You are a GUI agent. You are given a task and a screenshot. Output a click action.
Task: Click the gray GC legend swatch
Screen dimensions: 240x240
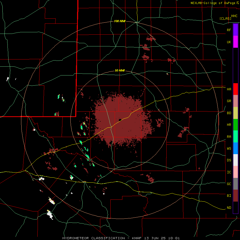click(x=235, y=184)
